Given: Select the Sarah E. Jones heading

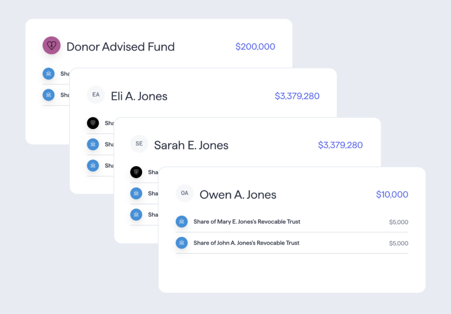Looking at the screenshot, I should 191,145.
